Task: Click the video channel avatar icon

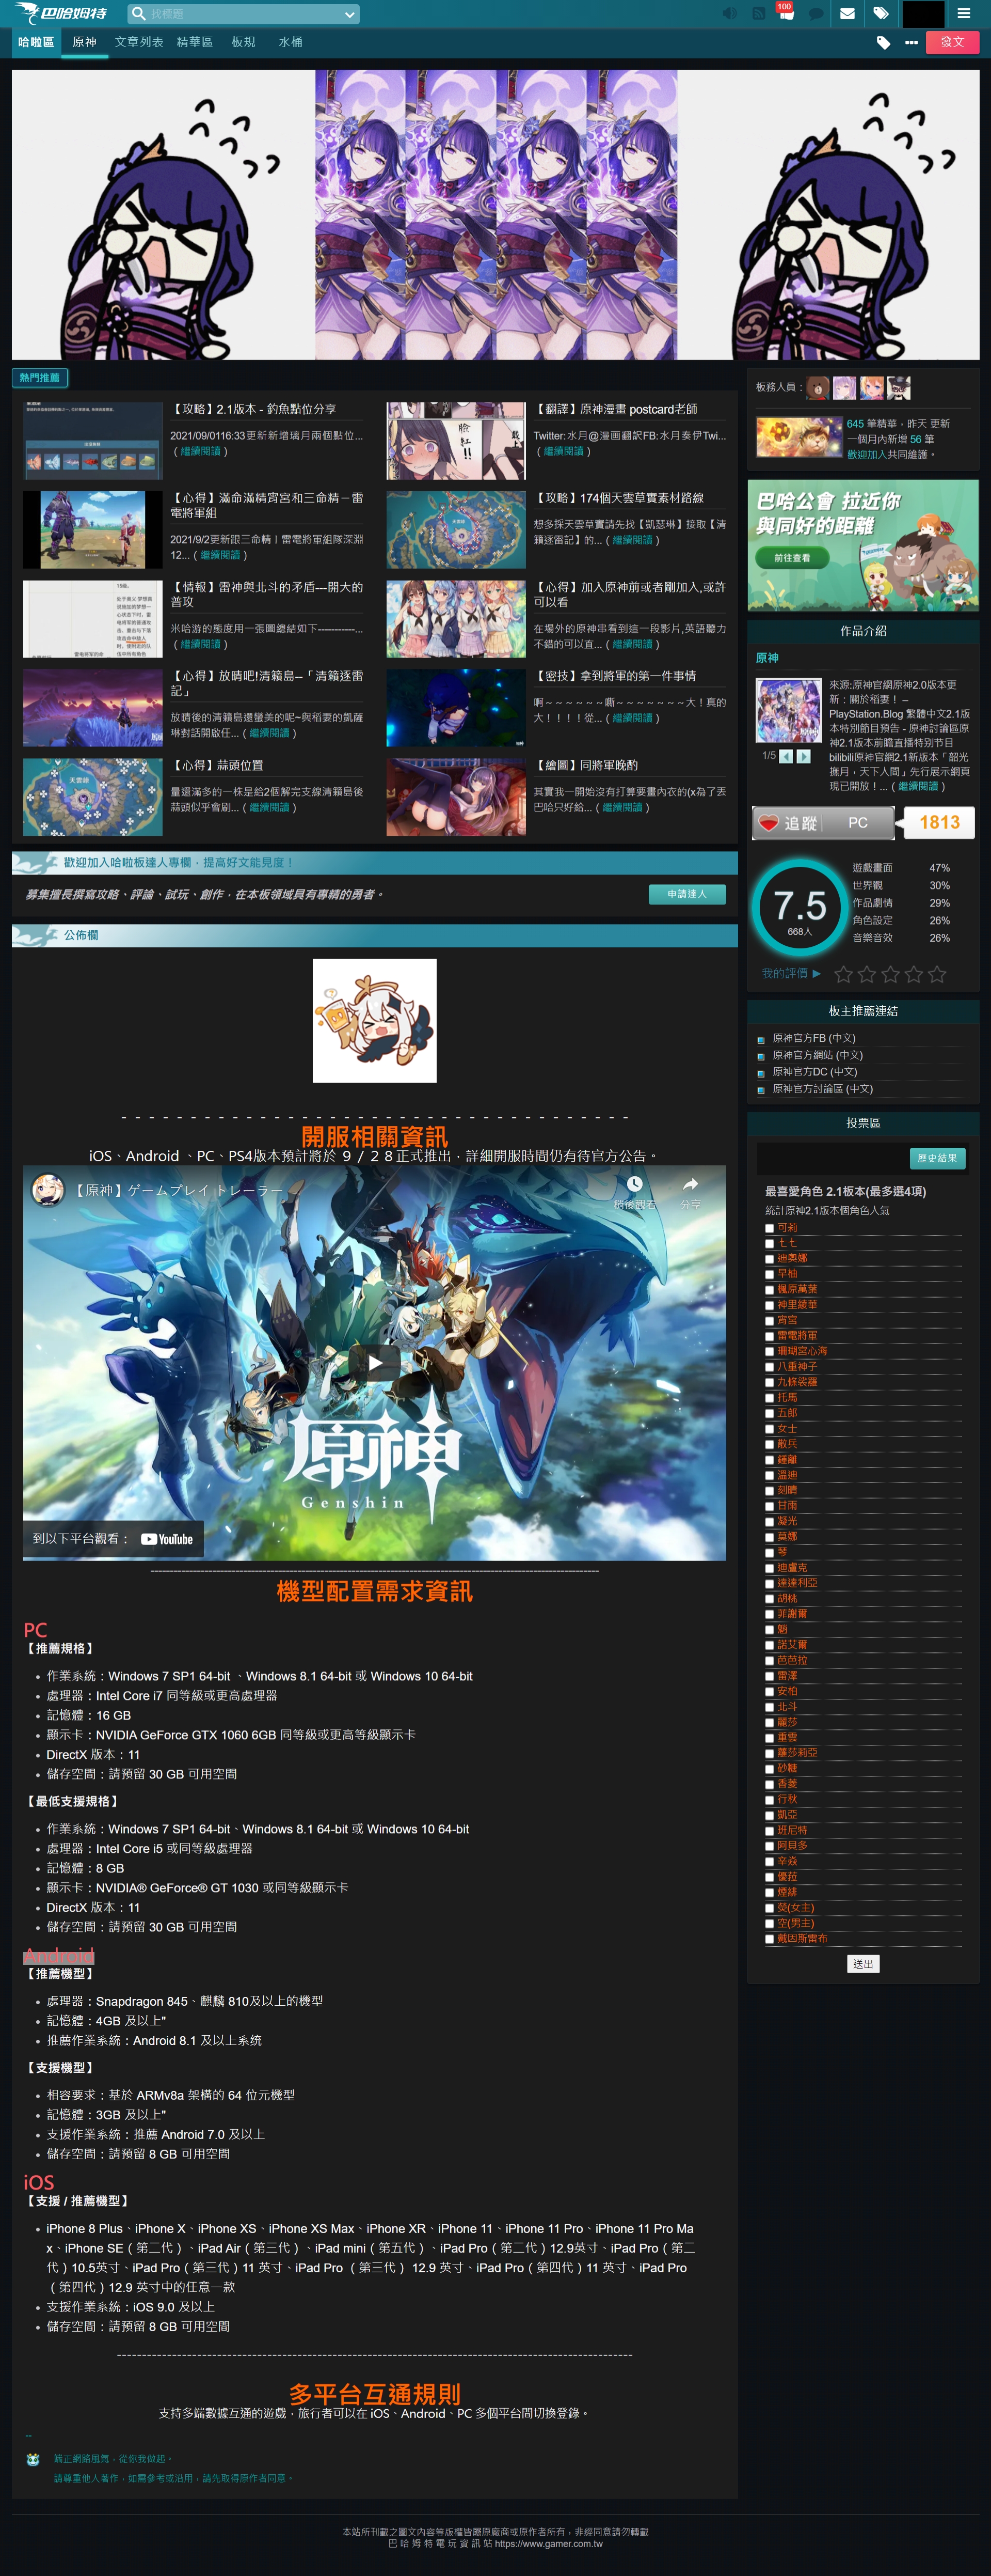Action: [x=48, y=1190]
